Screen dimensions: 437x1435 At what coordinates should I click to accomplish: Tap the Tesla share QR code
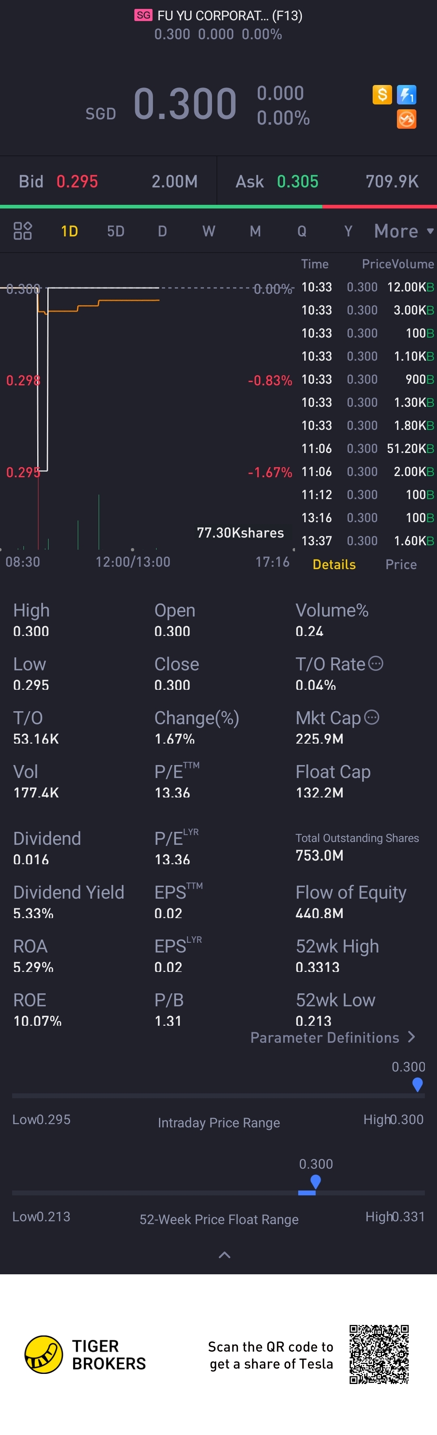click(379, 1354)
